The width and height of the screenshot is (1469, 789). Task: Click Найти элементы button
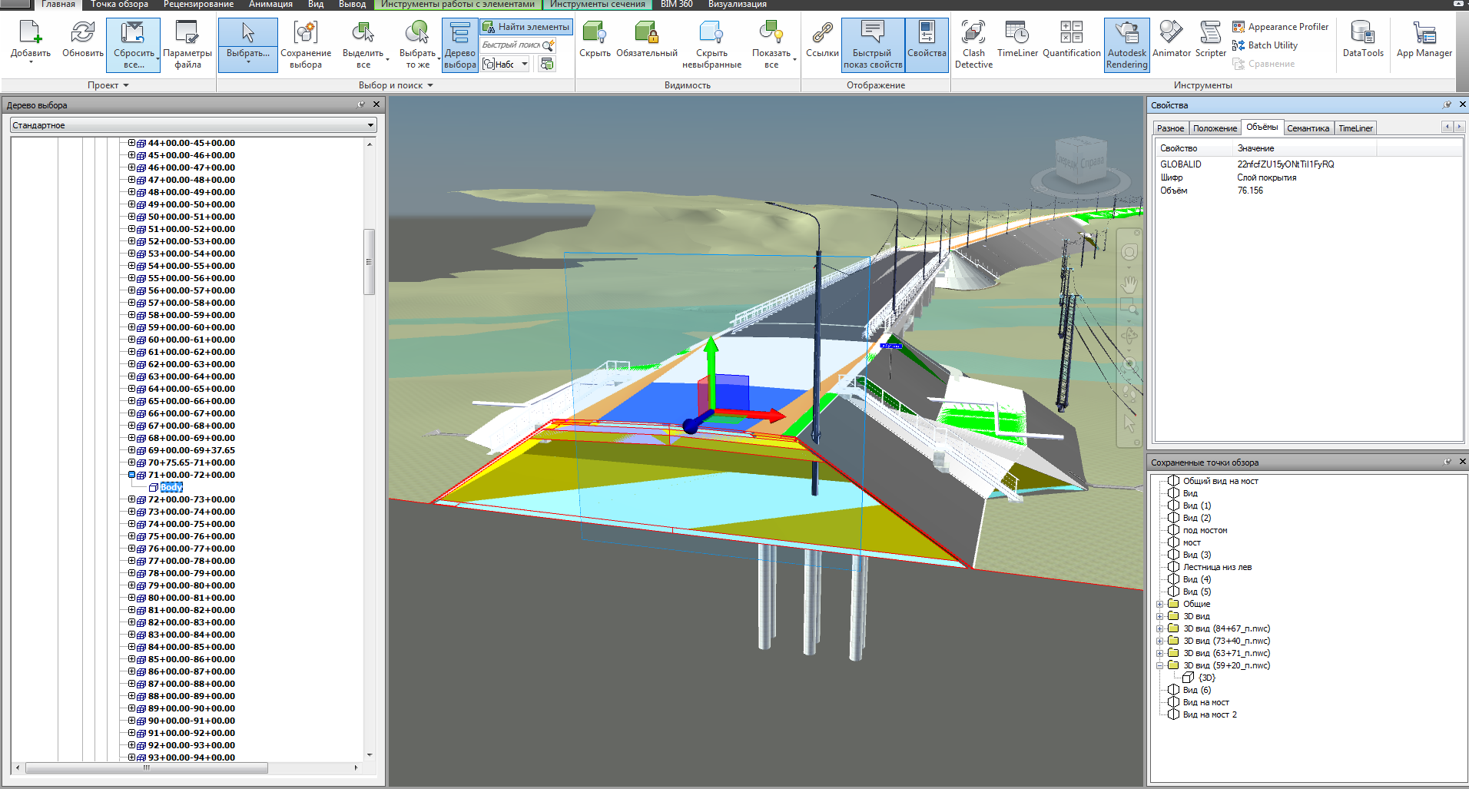point(526,27)
